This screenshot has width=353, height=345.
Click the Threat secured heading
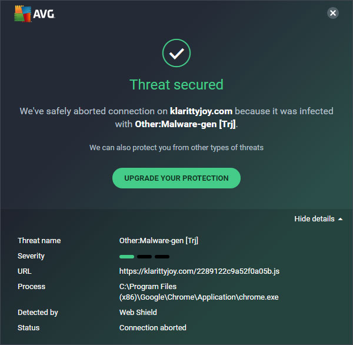click(x=176, y=85)
